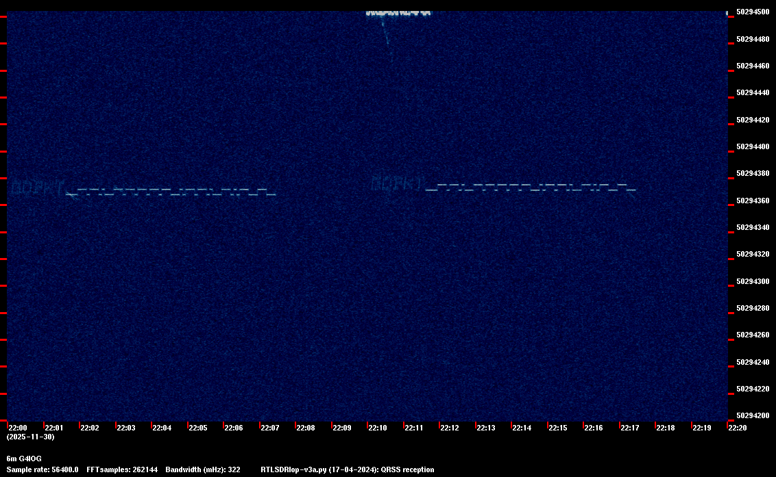This screenshot has width=776, height=477.
Task: Click the 22:05 time label
Action: pyautogui.click(x=198, y=428)
